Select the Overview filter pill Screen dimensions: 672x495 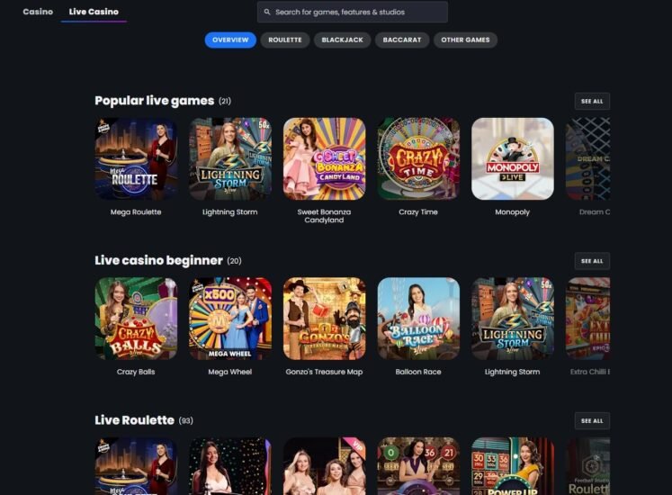coord(230,40)
